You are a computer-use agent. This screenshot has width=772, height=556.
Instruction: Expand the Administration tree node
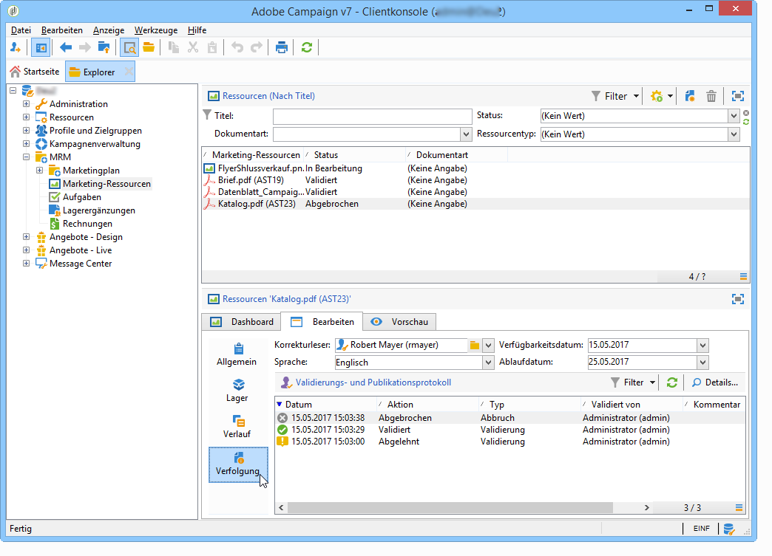coord(27,104)
